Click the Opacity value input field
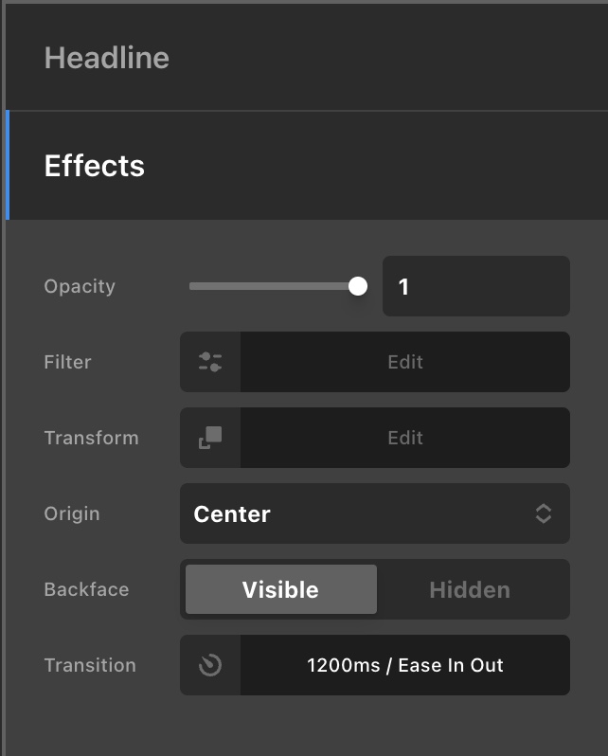 pyautogui.click(x=476, y=286)
